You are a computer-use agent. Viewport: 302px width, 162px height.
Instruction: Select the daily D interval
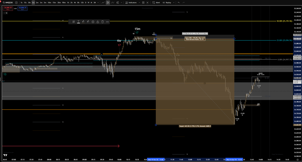click(x=86, y=3)
